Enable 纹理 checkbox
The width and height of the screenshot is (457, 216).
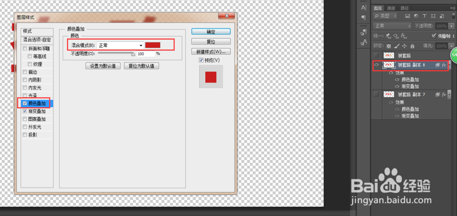point(30,64)
